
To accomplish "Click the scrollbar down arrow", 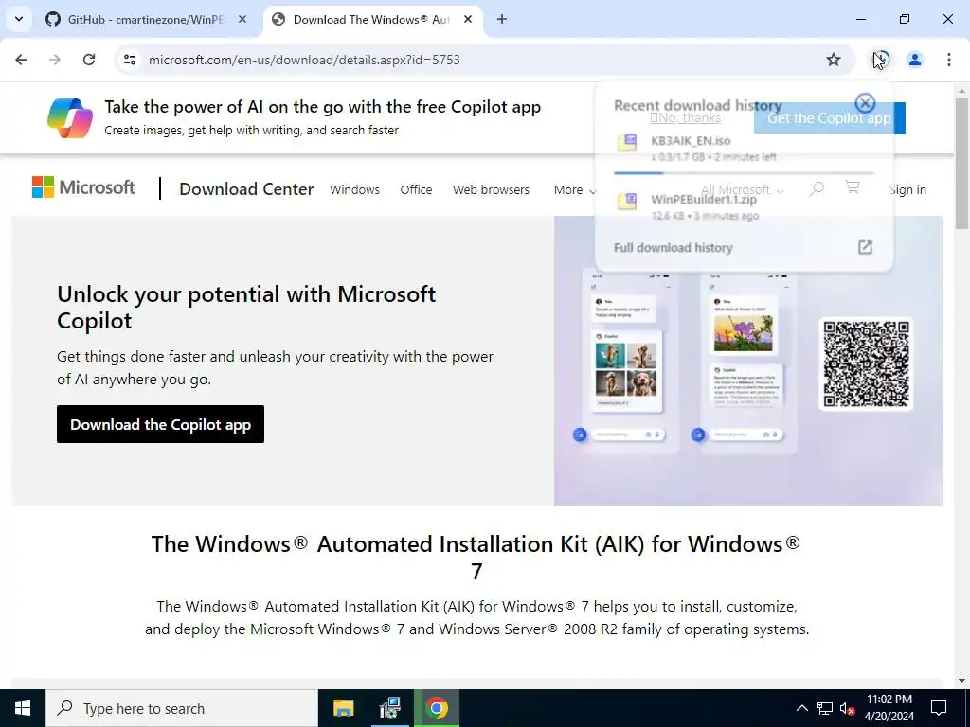I will click(961, 681).
